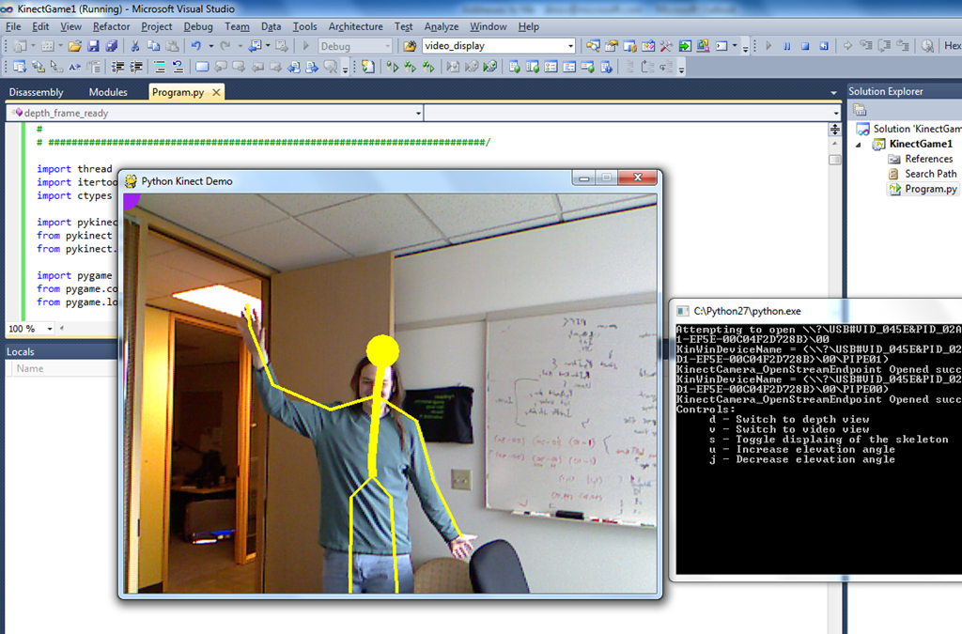Toggle a bookmark with the bookmark icon
Screen dimensions: 962x634
tap(202, 67)
